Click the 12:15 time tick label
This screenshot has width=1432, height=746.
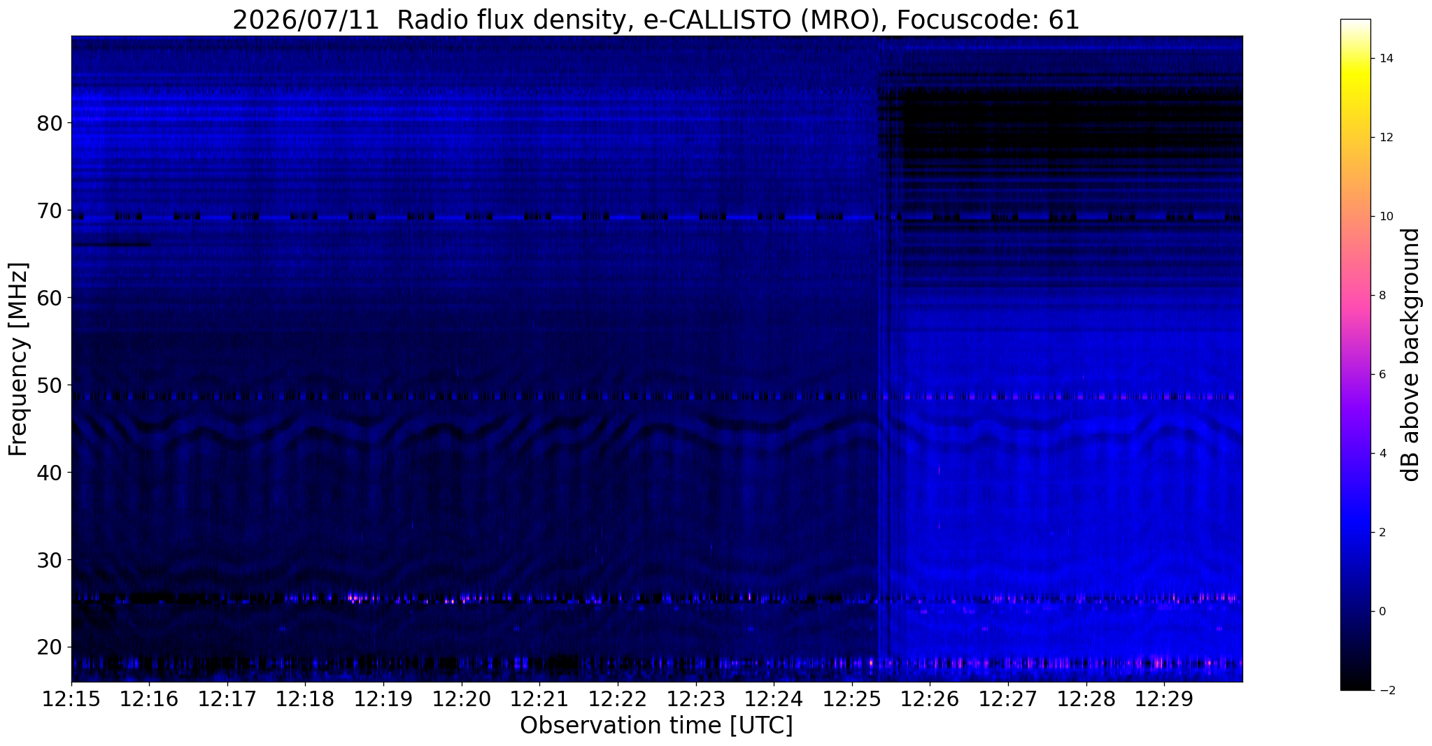pyautogui.click(x=71, y=699)
